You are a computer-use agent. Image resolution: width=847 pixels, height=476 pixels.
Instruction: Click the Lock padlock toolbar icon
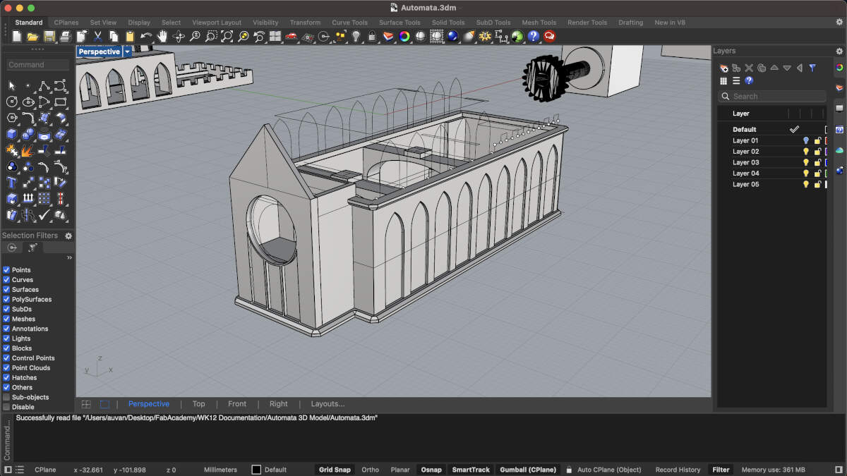[x=373, y=36]
